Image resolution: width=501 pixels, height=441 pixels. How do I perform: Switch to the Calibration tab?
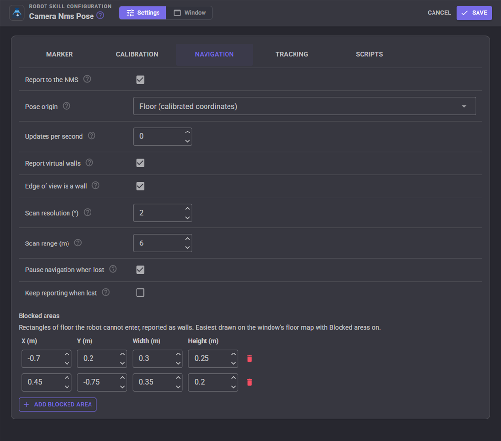137,54
